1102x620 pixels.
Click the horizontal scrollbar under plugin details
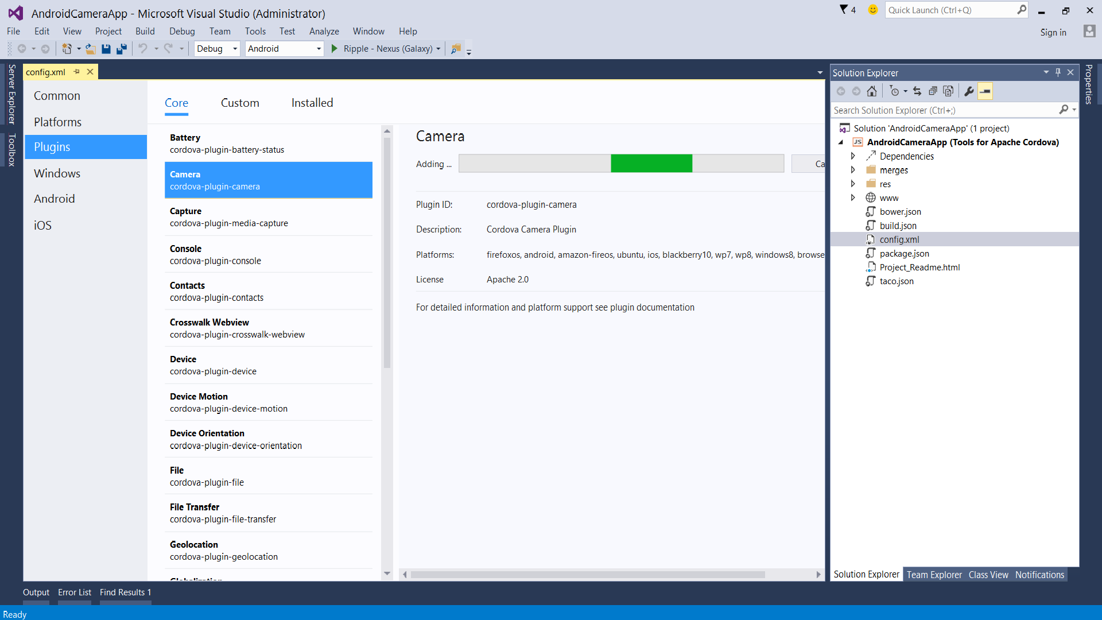(x=587, y=575)
